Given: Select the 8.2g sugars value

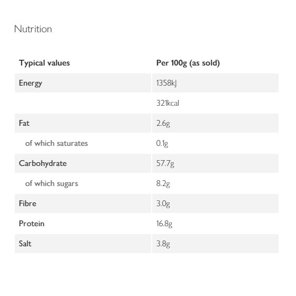Looking at the screenshot, I should coord(163,184).
